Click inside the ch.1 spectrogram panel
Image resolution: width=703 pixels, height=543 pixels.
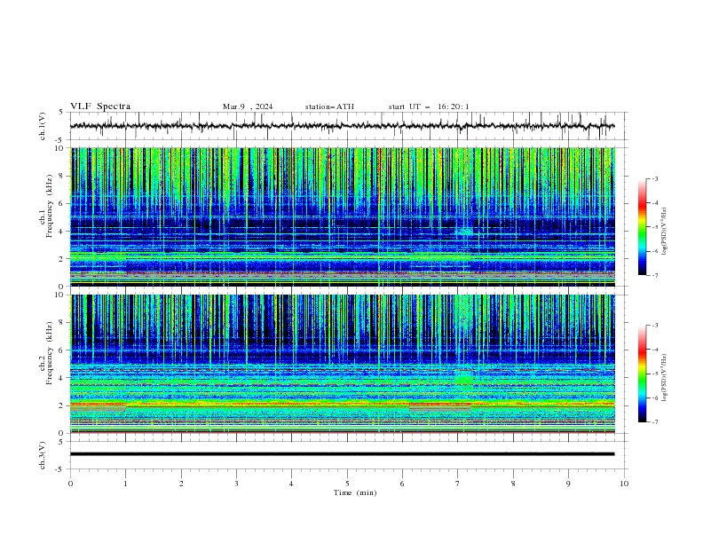(343, 216)
